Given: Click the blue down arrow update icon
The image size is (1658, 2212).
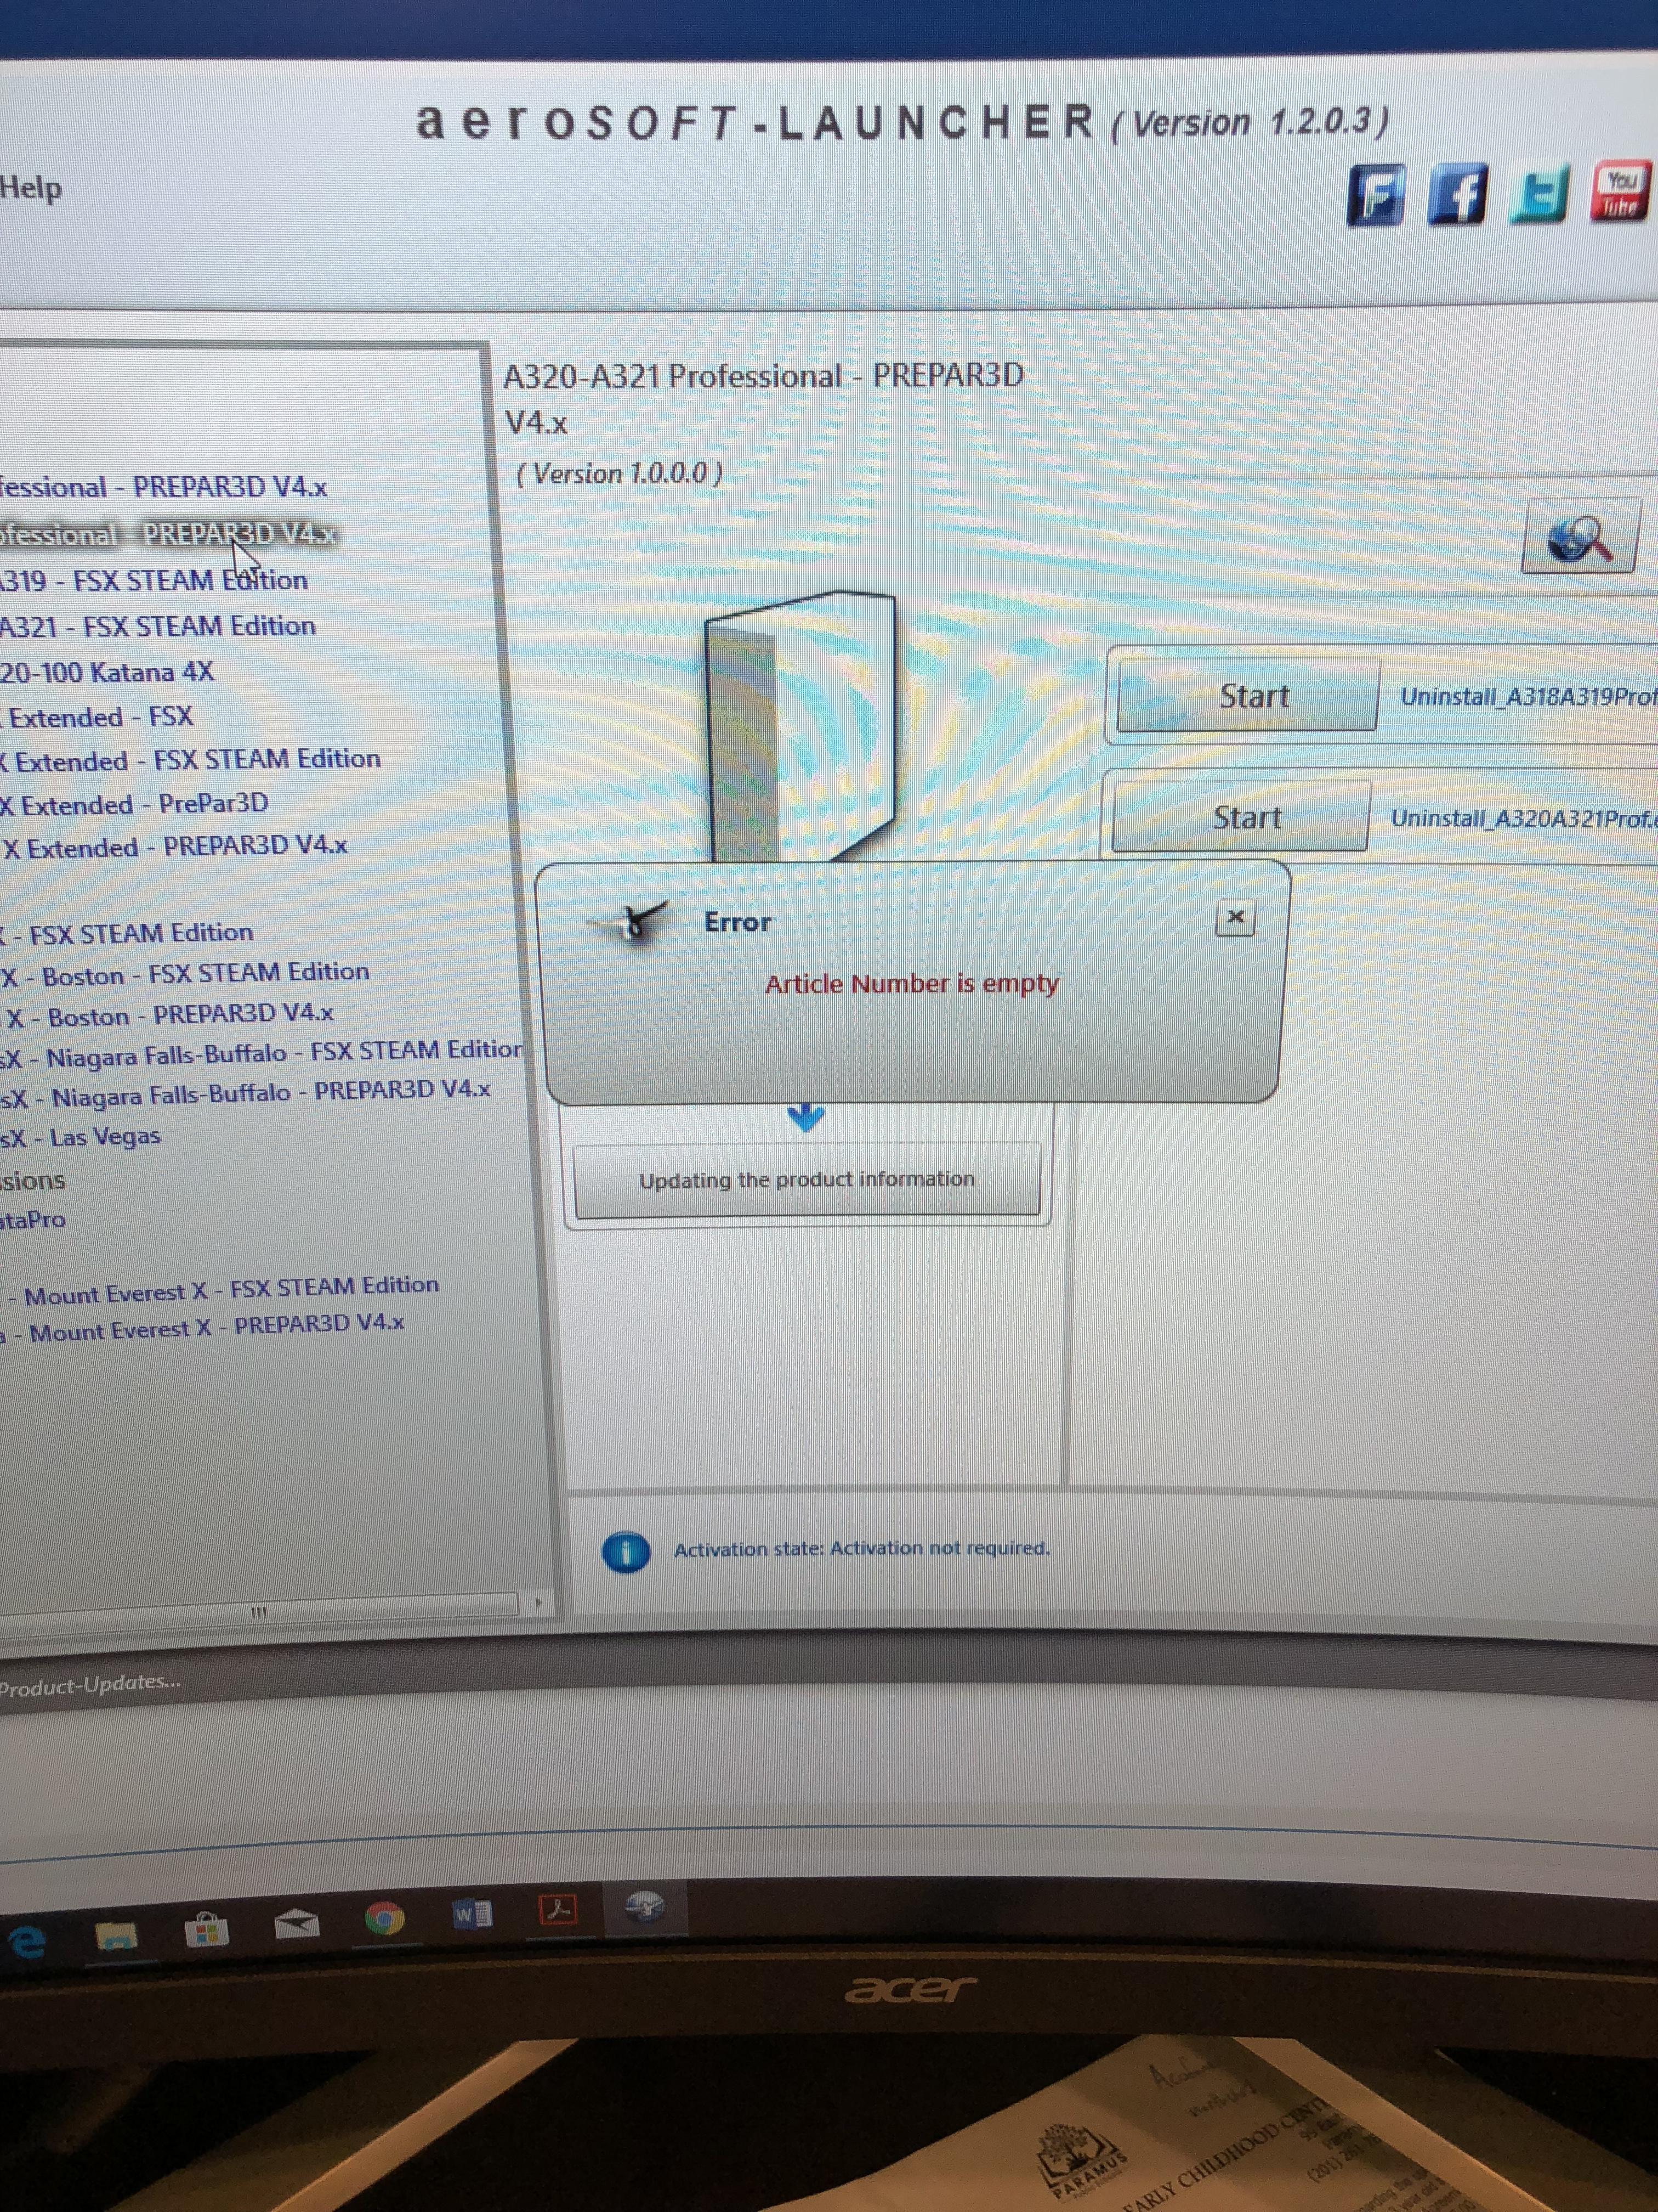Looking at the screenshot, I should click(x=805, y=1117).
